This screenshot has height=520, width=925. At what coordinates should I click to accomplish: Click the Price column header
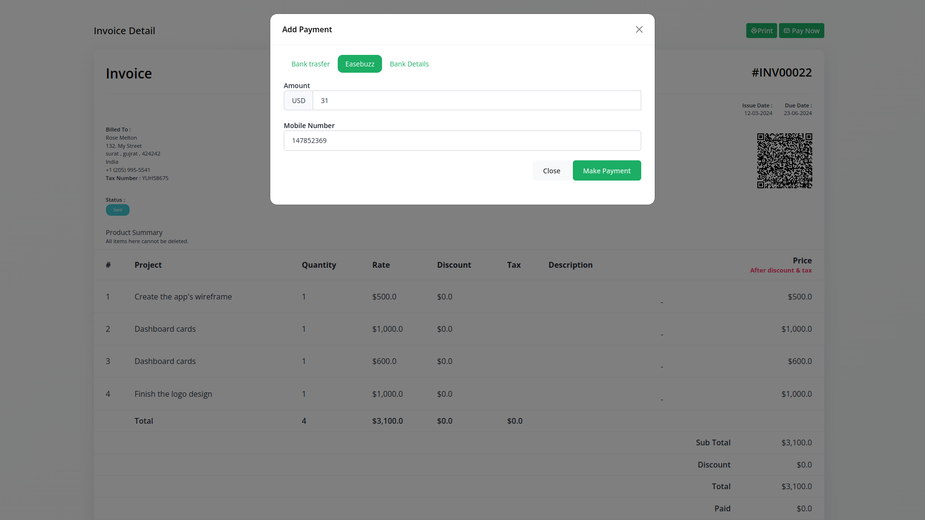click(x=802, y=260)
